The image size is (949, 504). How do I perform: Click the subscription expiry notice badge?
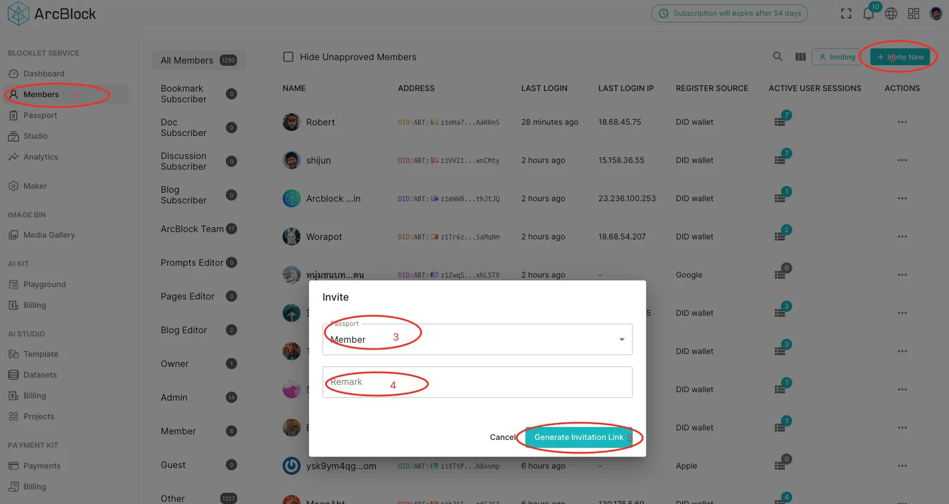tap(730, 13)
